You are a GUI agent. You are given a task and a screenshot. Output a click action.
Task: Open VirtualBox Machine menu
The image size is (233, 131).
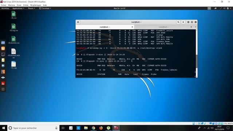point(11,5)
